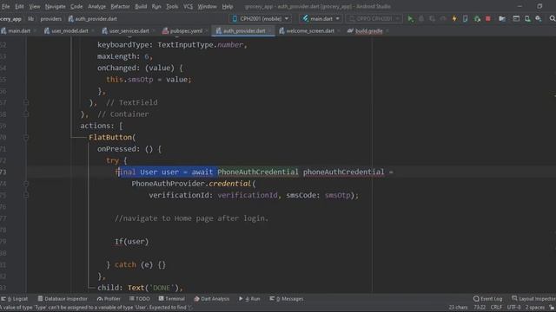Open the Window menu

coord(207,6)
